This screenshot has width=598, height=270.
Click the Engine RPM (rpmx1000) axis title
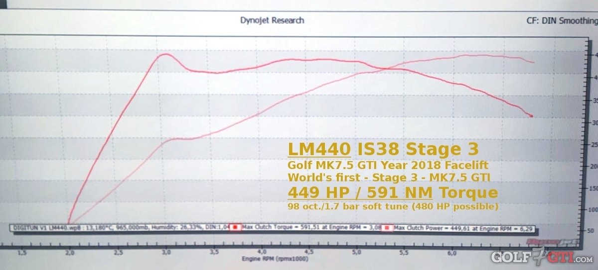pos(275,259)
